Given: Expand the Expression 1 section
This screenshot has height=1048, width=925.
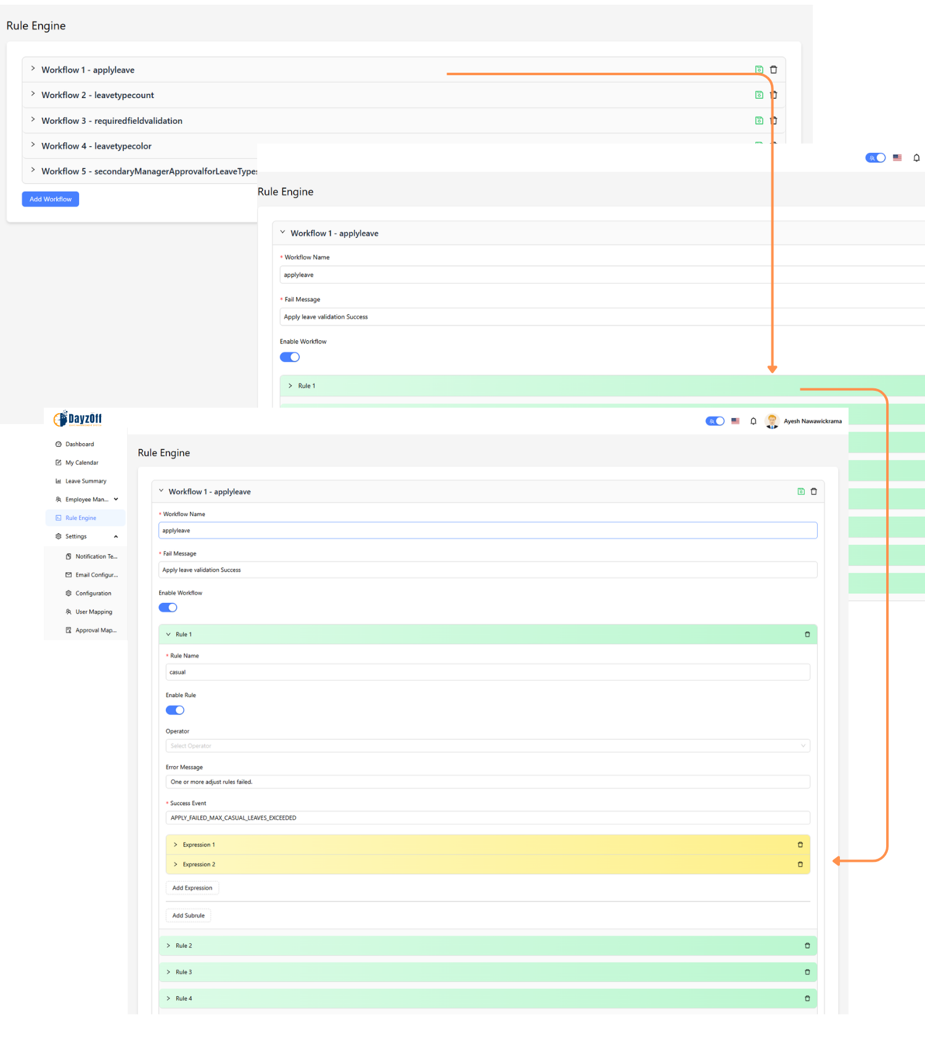Looking at the screenshot, I should pos(199,845).
